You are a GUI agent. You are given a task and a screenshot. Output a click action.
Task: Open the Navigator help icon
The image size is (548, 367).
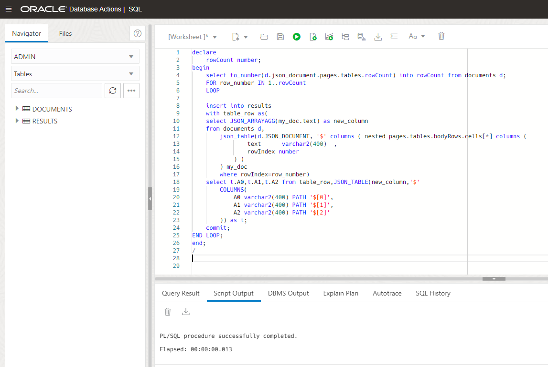point(138,33)
